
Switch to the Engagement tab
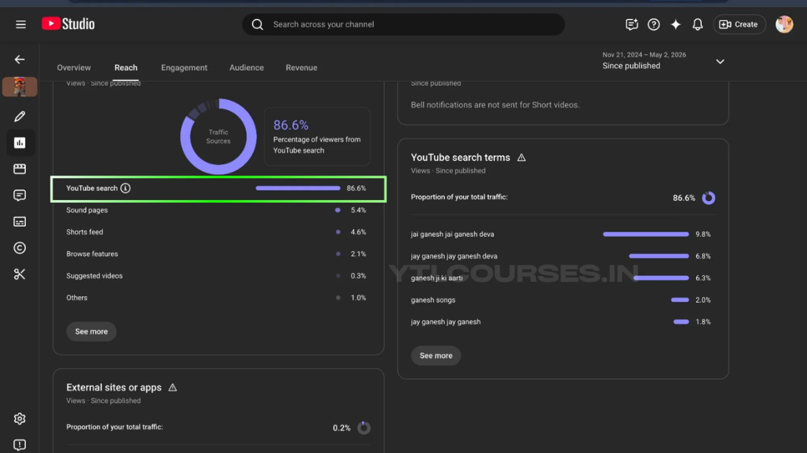coord(184,68)
